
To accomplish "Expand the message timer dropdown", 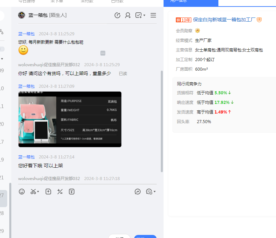I will [x=155, y=192].
